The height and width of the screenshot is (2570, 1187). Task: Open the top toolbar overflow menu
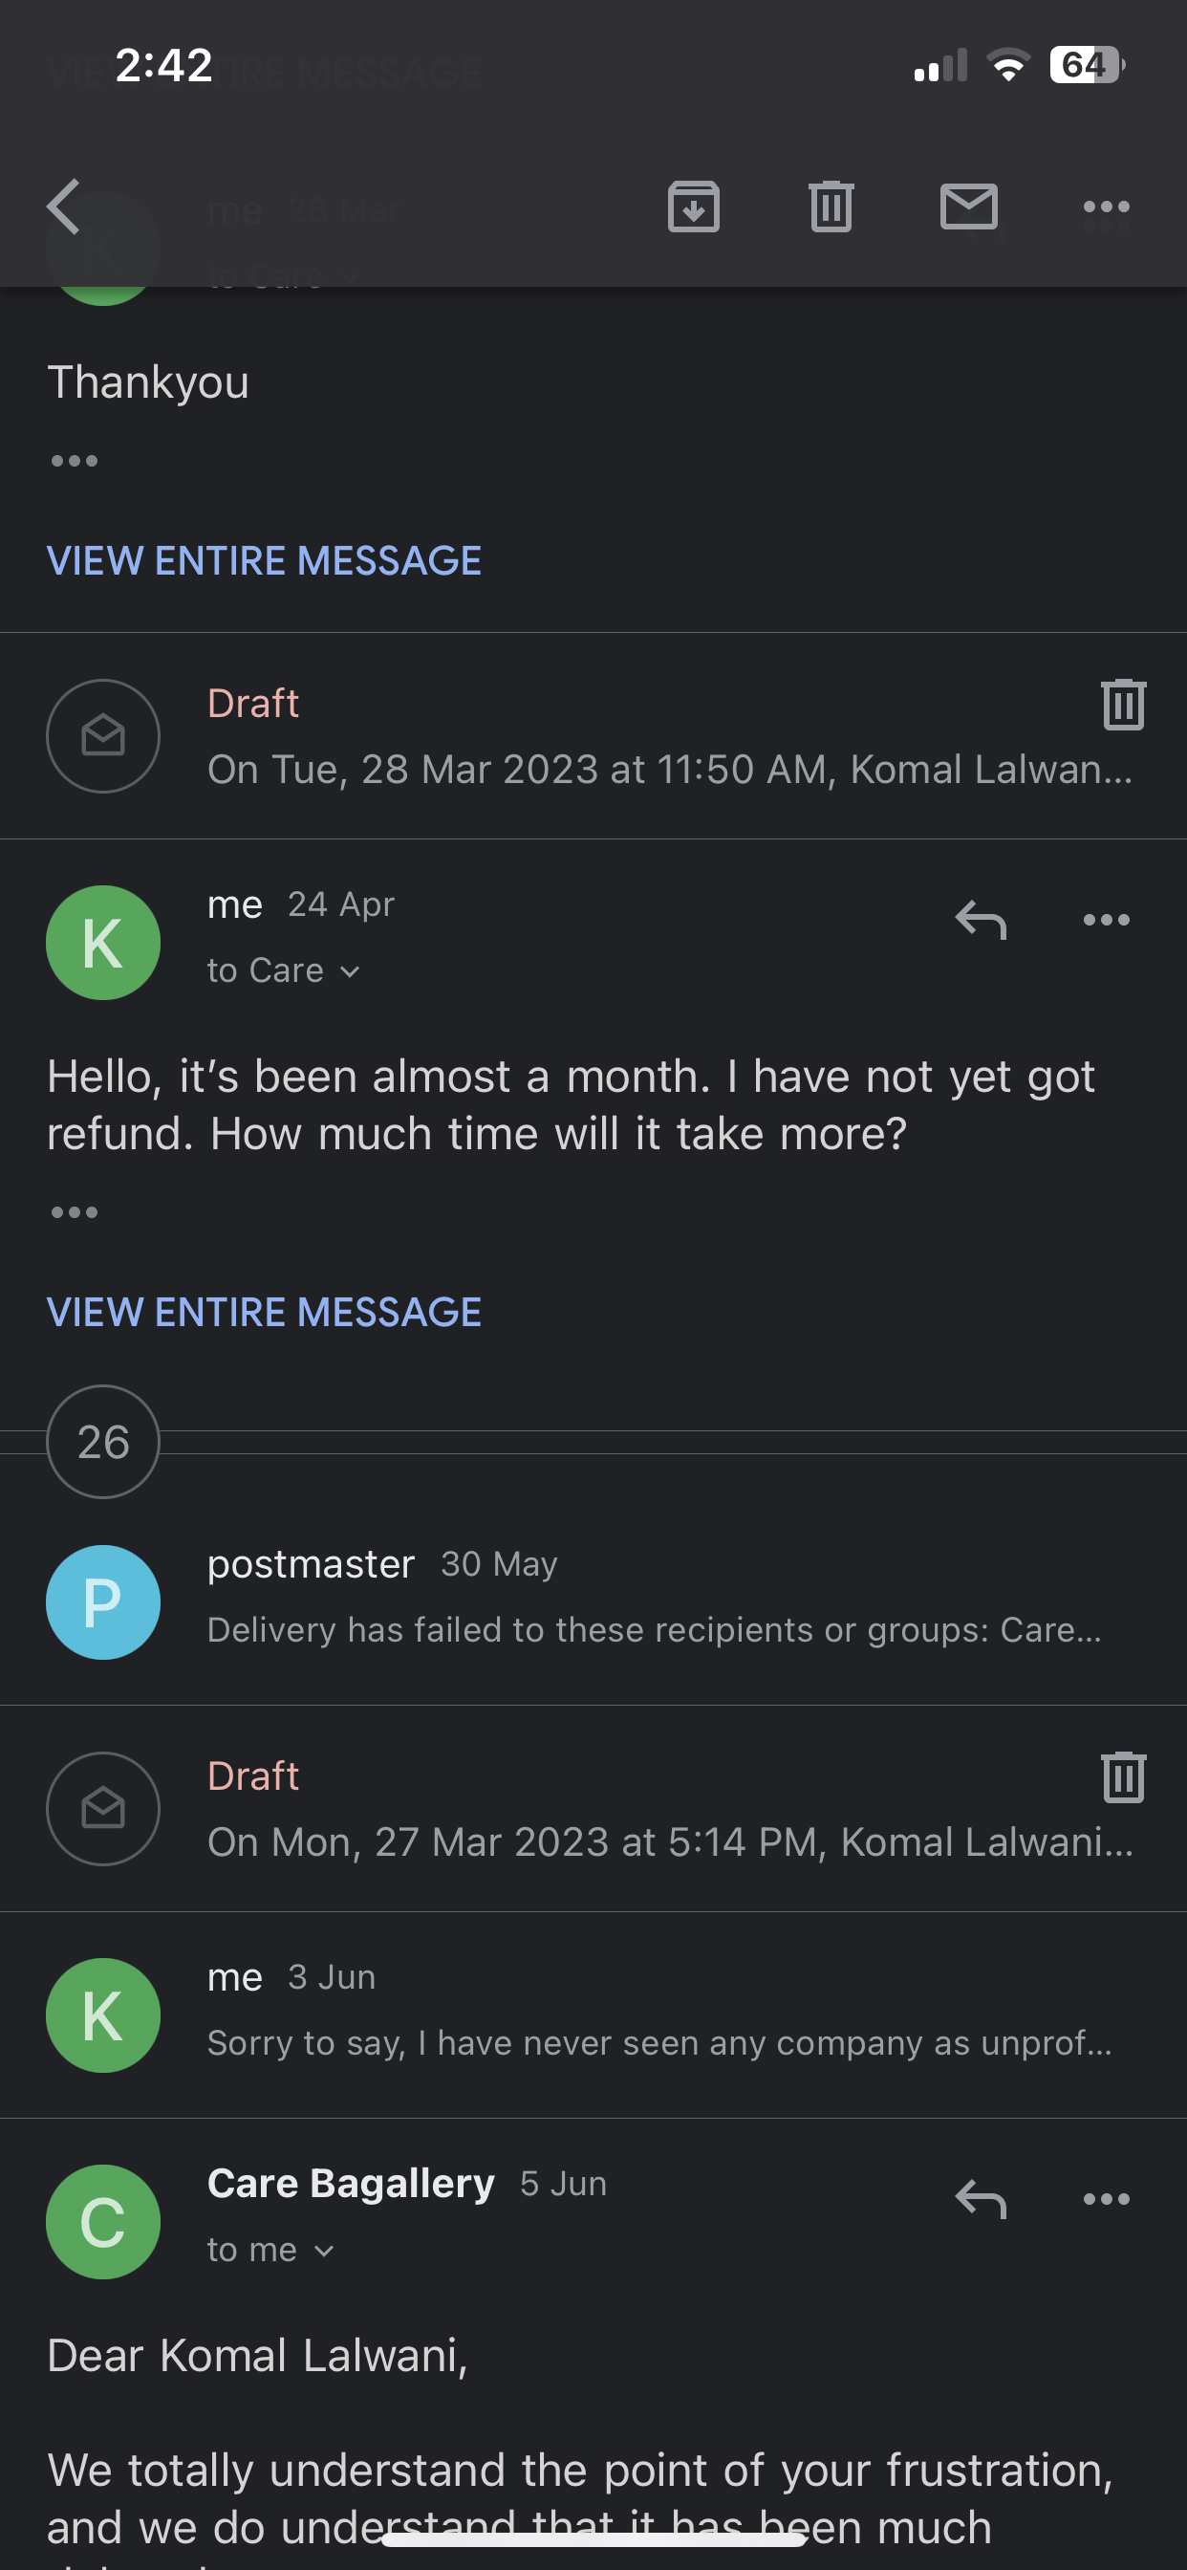[1106, 207]
